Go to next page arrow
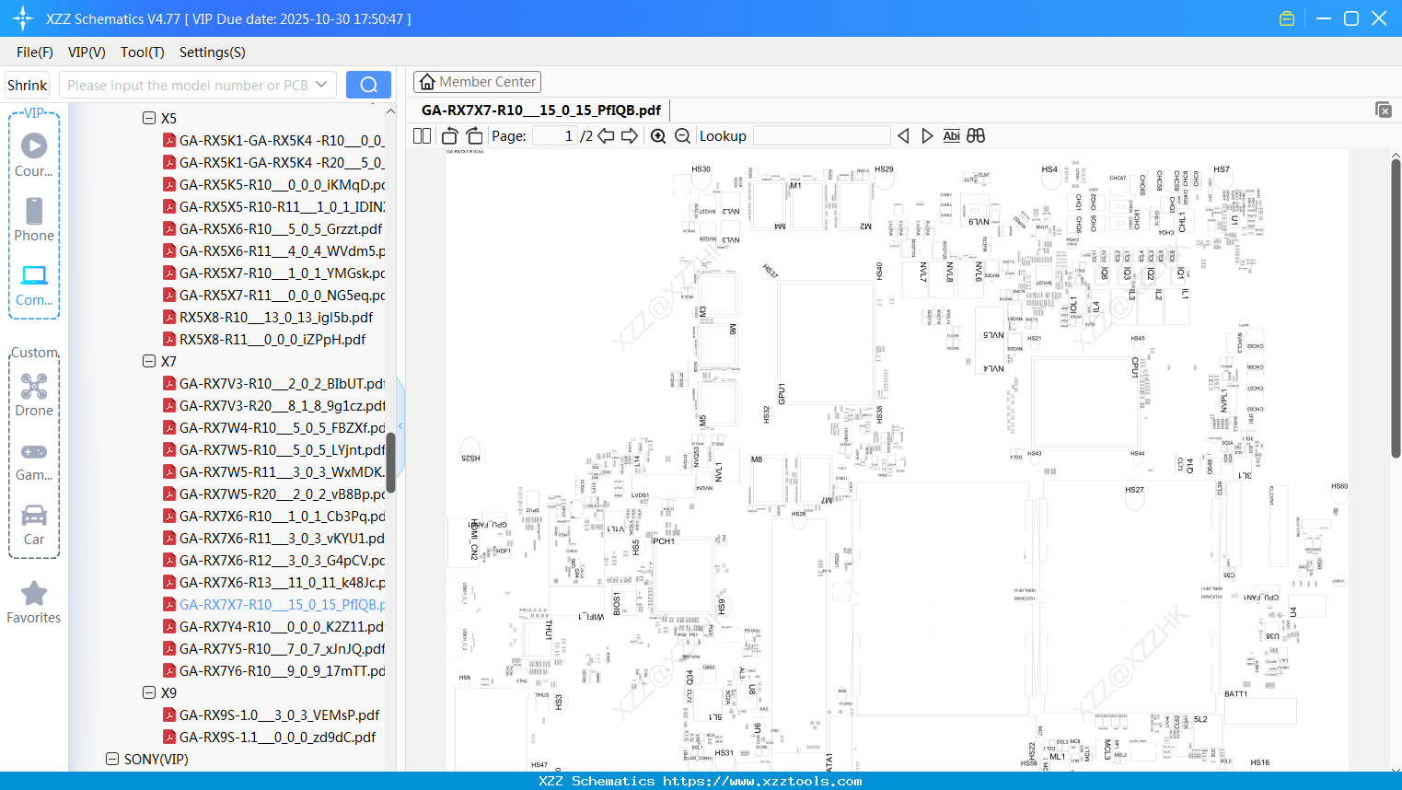The width and height of the screenshot is (1402, 790). pyautogui.click(x=630, y=135)
